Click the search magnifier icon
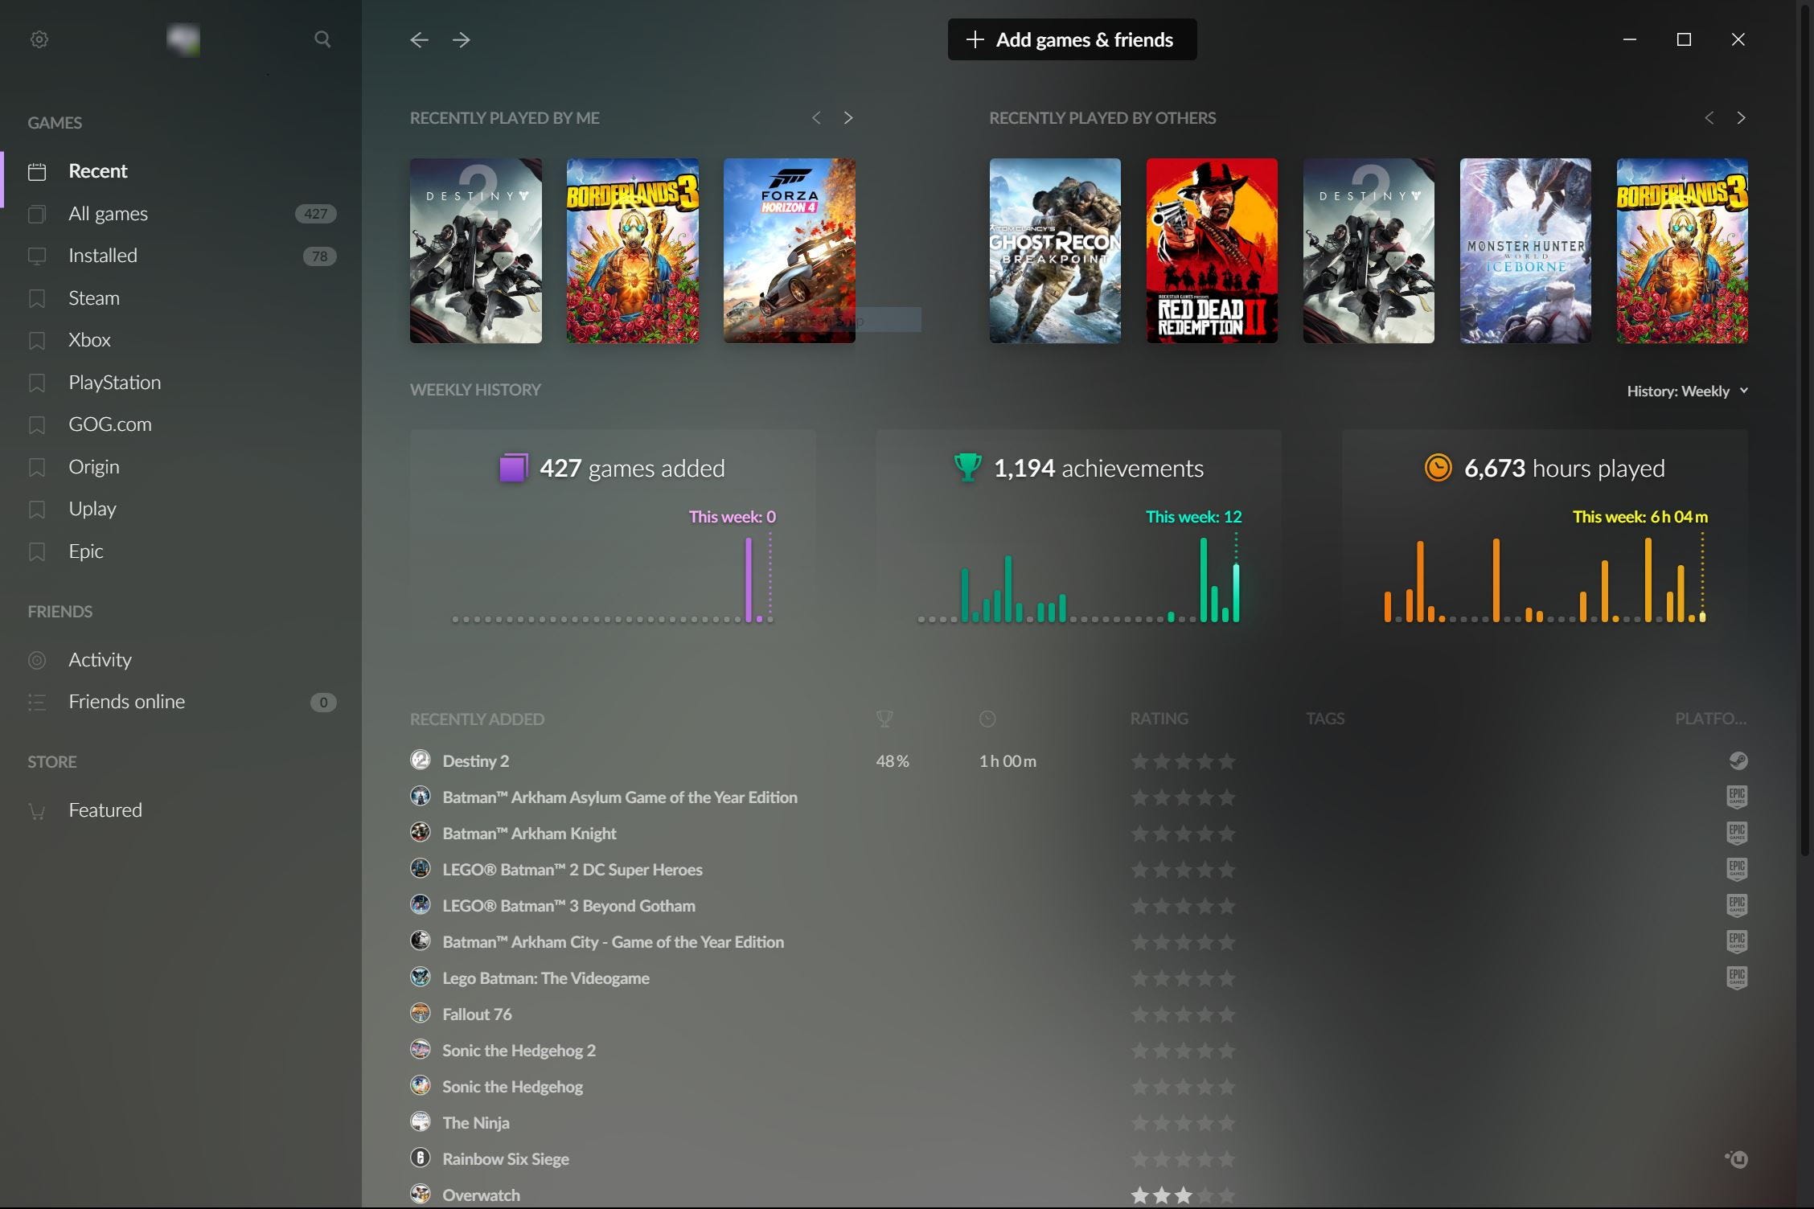The width and height of the screenshot is (1814, 1209). pyautogui.click(x=322, y=39)
